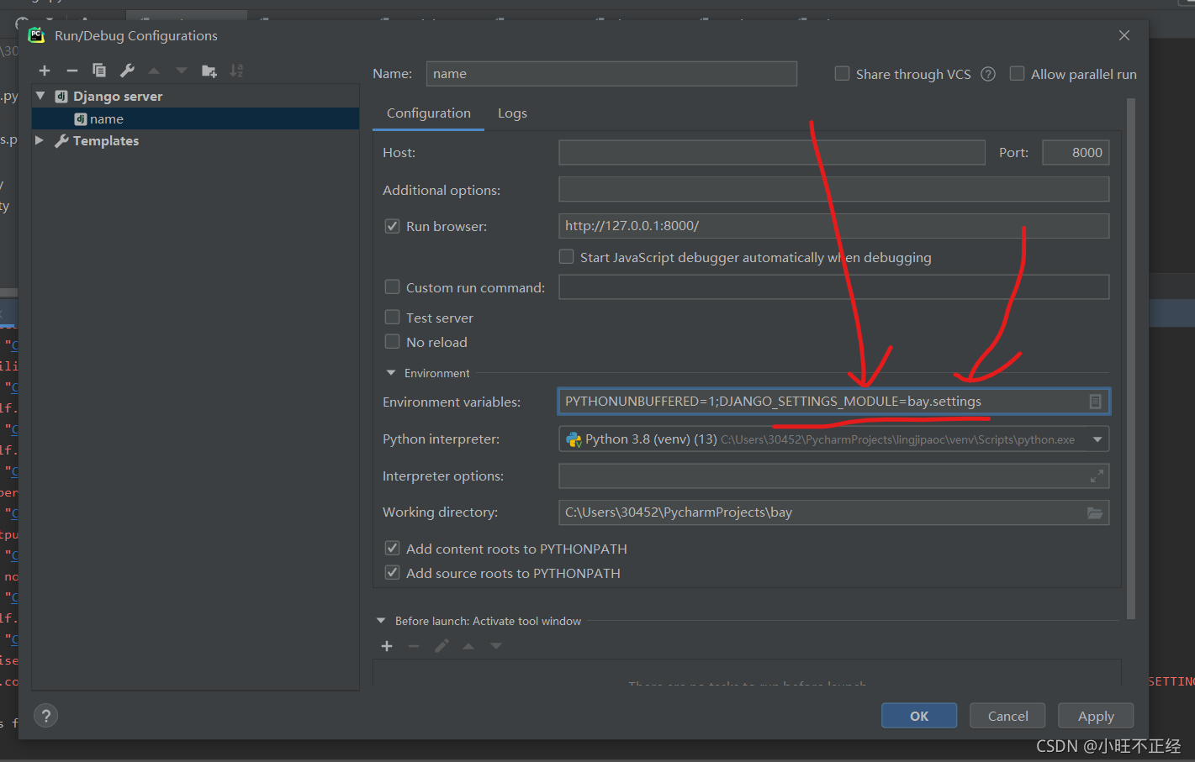Check the Test server option
Image resolution: width=1195 pixels, height=762 pixels.
392,318
